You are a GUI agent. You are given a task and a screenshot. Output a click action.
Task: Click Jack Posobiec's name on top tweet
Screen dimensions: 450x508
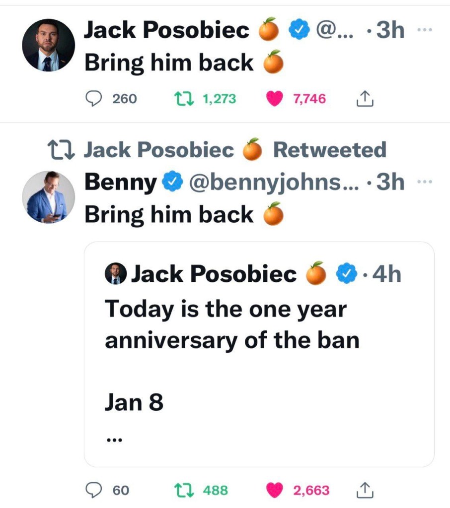tap(167, 30)
